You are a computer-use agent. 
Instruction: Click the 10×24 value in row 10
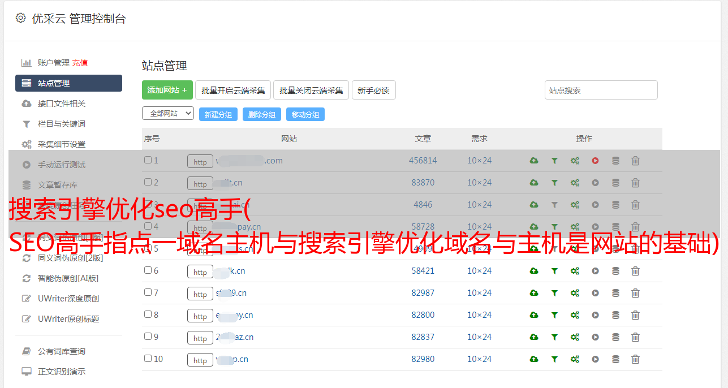[x=479, y=359]
